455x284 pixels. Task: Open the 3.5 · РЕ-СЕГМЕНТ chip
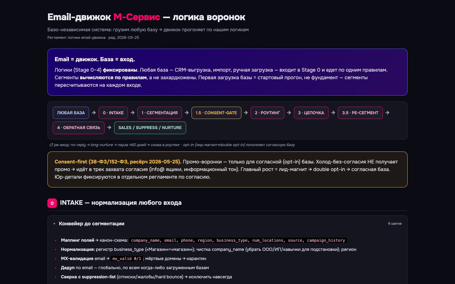pyautogui.click(x=360, y=113)
